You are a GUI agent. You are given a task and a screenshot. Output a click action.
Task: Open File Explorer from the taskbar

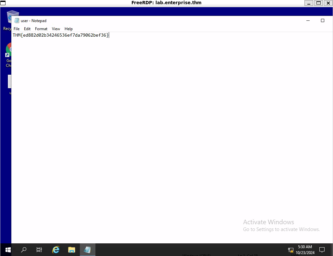(x=72, y=250)
